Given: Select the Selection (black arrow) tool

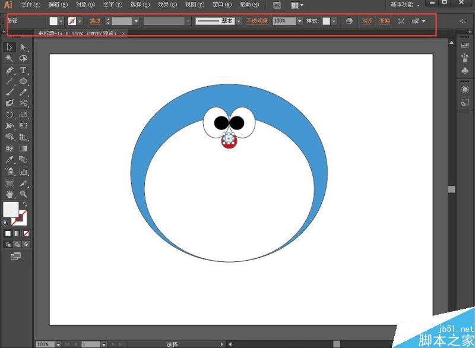Looking at the screenshot, I should [9, 48].
